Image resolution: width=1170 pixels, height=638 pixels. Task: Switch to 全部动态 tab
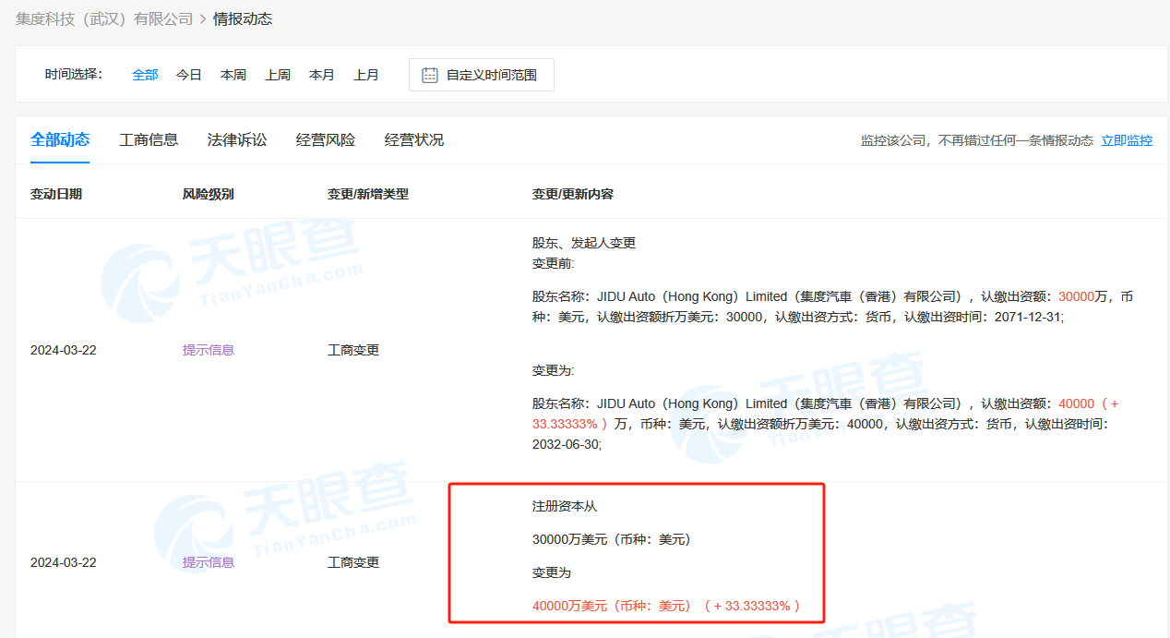pos(60,139)
